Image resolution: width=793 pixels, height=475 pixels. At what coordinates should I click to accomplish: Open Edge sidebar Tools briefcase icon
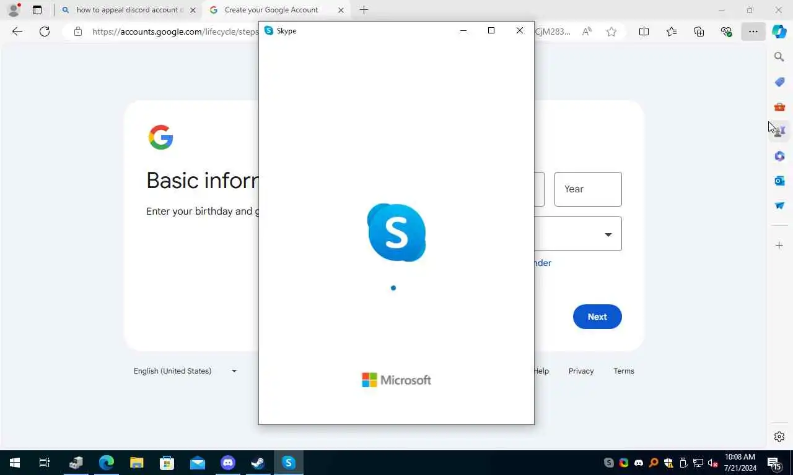(x=779, y=106)
